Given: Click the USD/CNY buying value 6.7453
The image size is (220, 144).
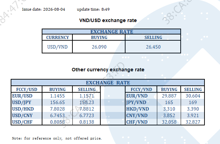Looking at the screenshot, I should click(x=57, y=115).
